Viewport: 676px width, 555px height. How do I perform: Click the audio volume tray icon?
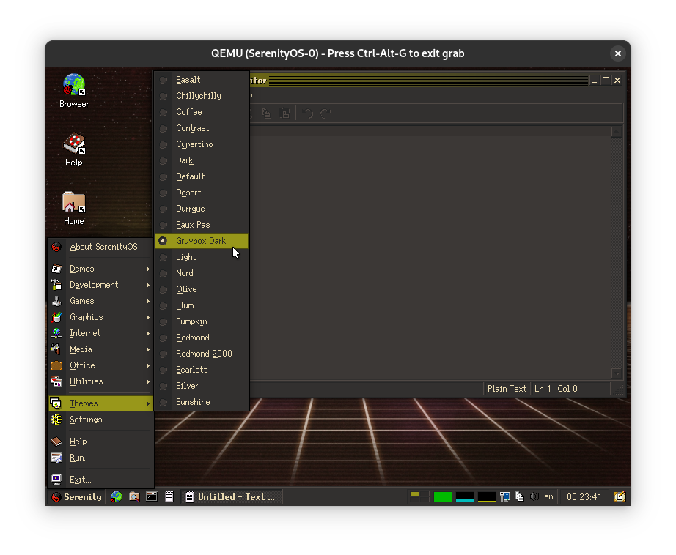(x=534, y=497)
